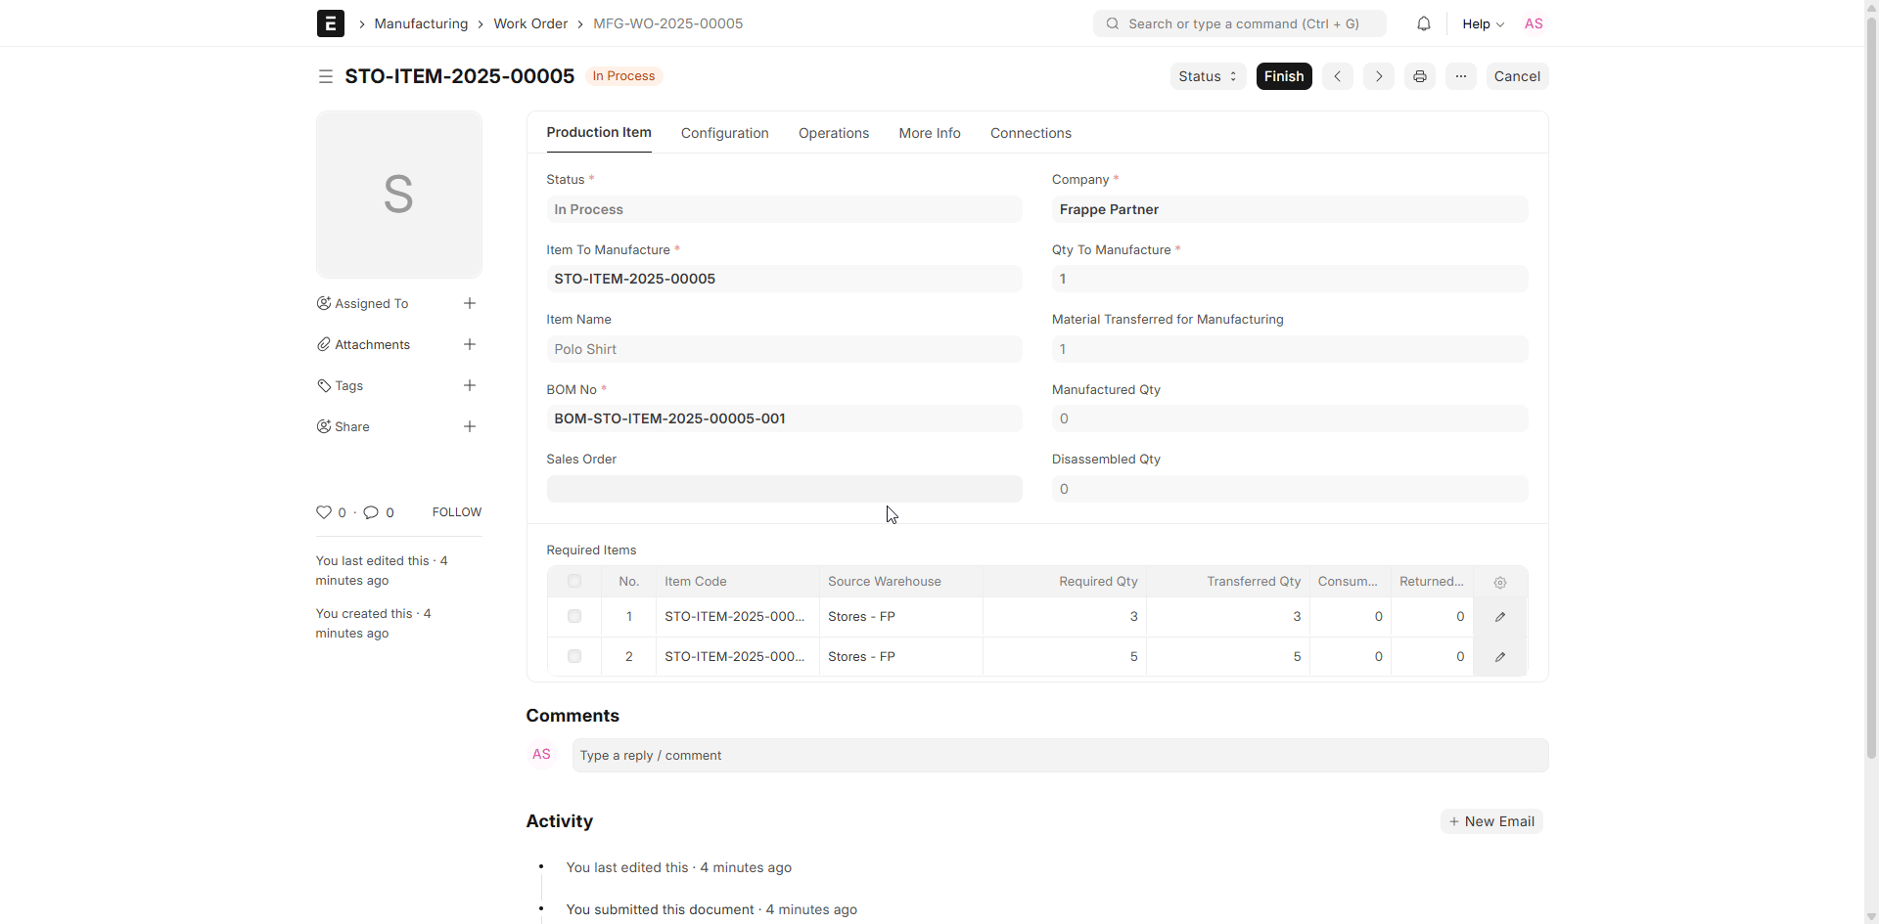Click the heart like icon
Image resolution: width=1879 pixels, height=924 pixels.
tap(324, 512)
